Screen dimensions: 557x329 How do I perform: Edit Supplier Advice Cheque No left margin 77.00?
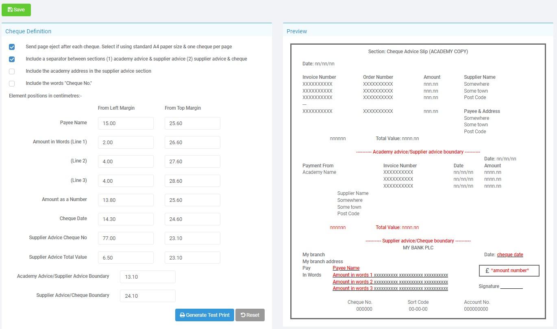(x=126, y=238)
